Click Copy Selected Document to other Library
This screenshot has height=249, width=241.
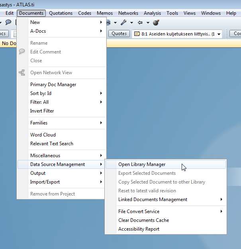(x=166, y=182)
